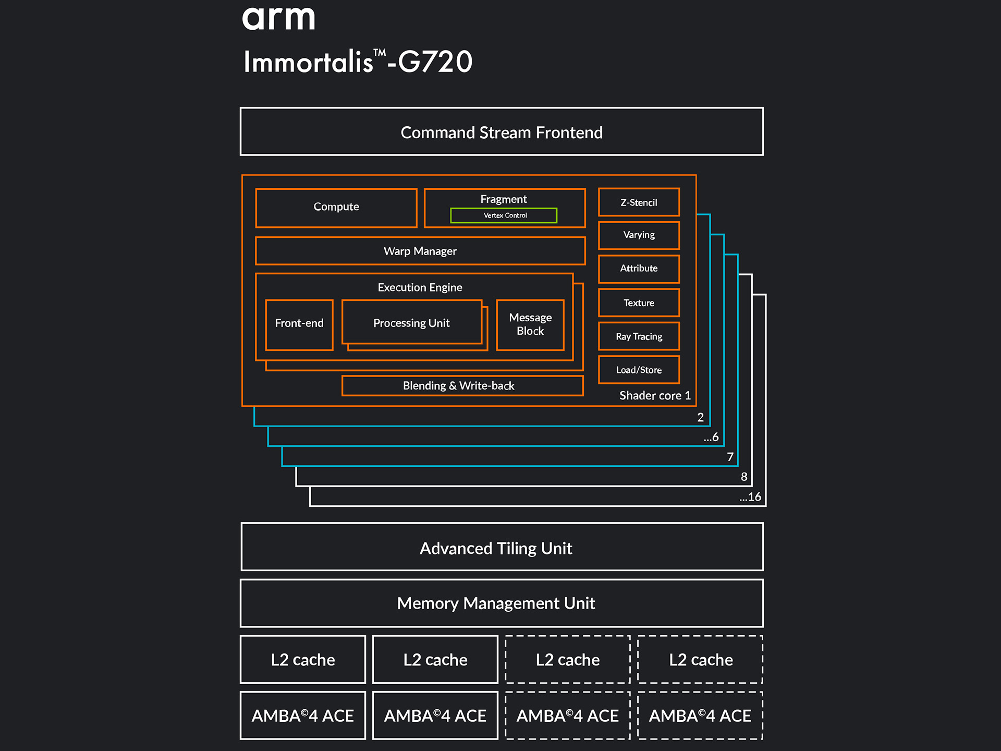Select the Attribute block

(x=639, y=269)
